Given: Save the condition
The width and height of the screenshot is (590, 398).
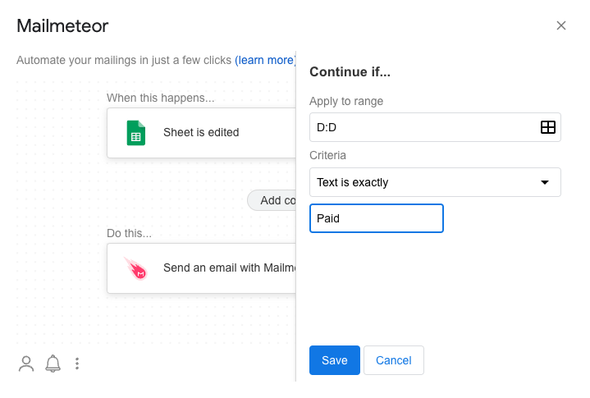Looking at the screenshot, I should pyautogui.click(x=335, y=360).
